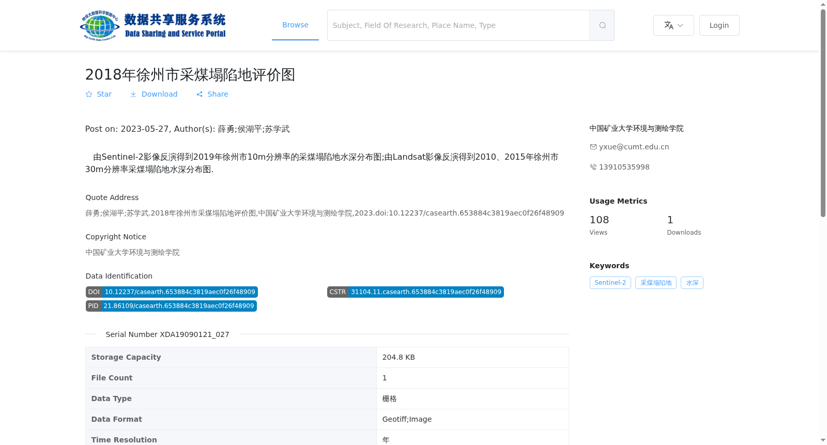Click the Star link text
This screenshot has height=445, width=827.
[104, 94]
